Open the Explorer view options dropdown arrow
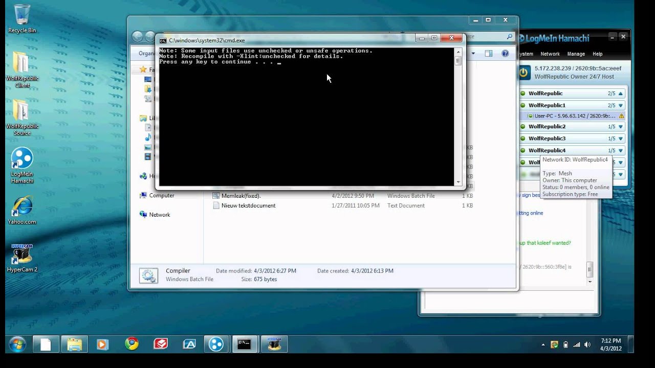This screenshot has height=368, width=655. [x=473, y=54]
